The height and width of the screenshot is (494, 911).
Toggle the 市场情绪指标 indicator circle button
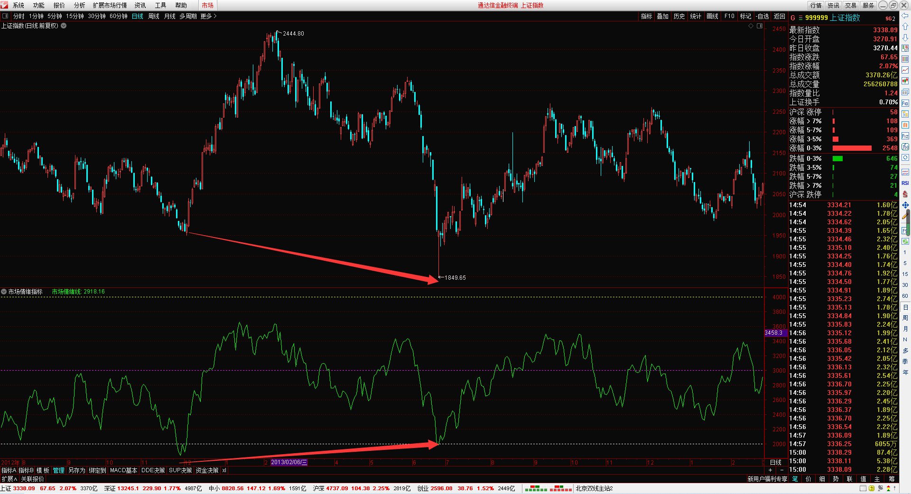[x=4, y=292]
